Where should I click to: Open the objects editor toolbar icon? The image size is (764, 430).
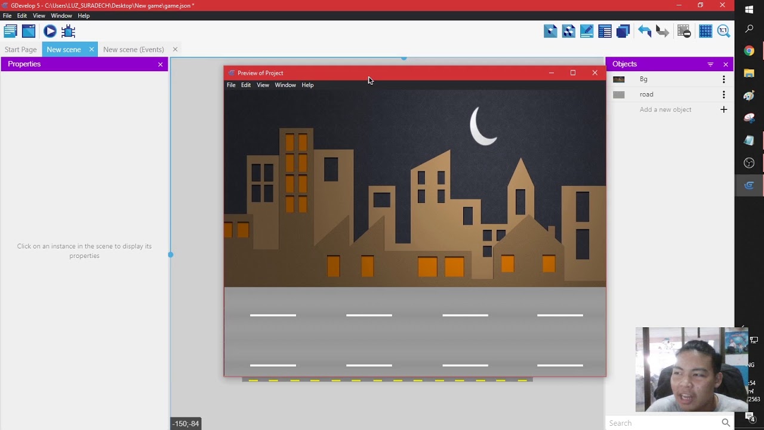(x=550, y=31)
